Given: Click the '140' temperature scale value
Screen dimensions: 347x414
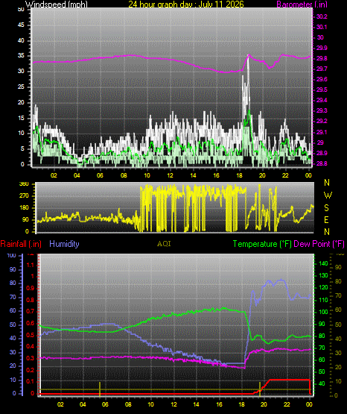Looking at the screenshot, I should (323, 263).
